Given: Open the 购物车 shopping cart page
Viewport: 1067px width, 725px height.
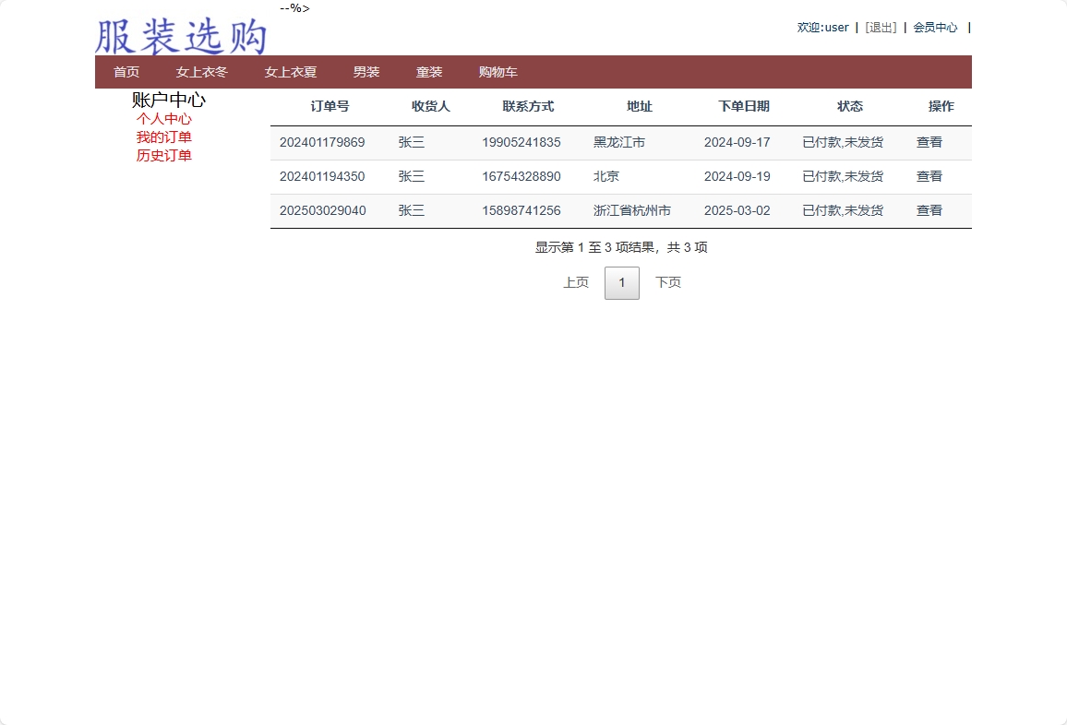Looking at the screenshot, I should click(497, 71).
